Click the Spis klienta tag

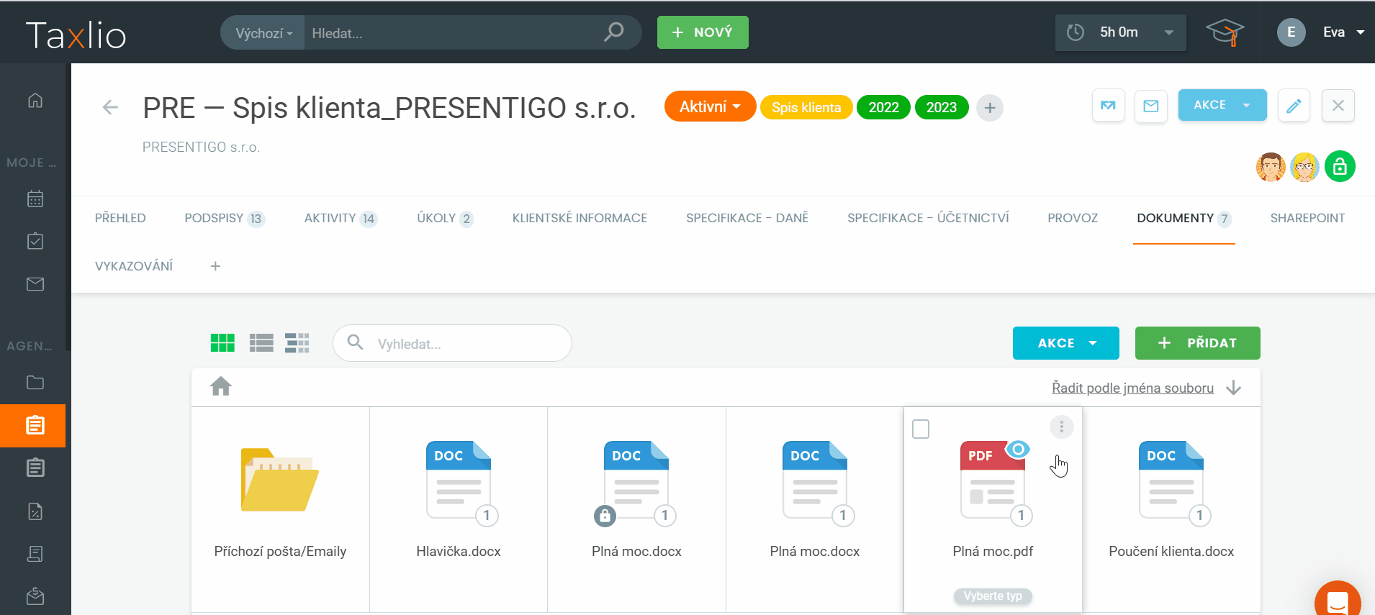(x=806, y=107)
